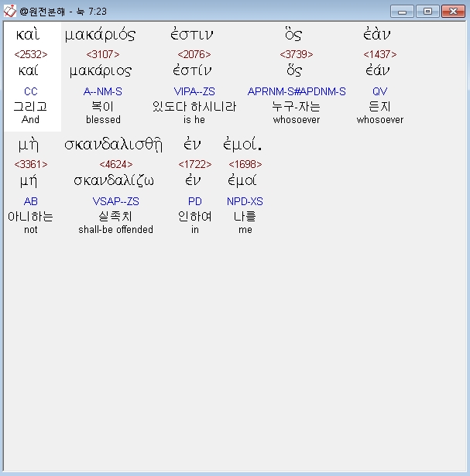Minimize the 원전분해 window
Image resolution: width=470 pixels, height=476 pixels.
point(402,12)
